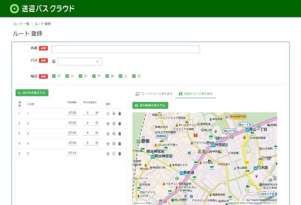Click the green logo icon in header
301x205 pixels.
click(x=14, y=9)
